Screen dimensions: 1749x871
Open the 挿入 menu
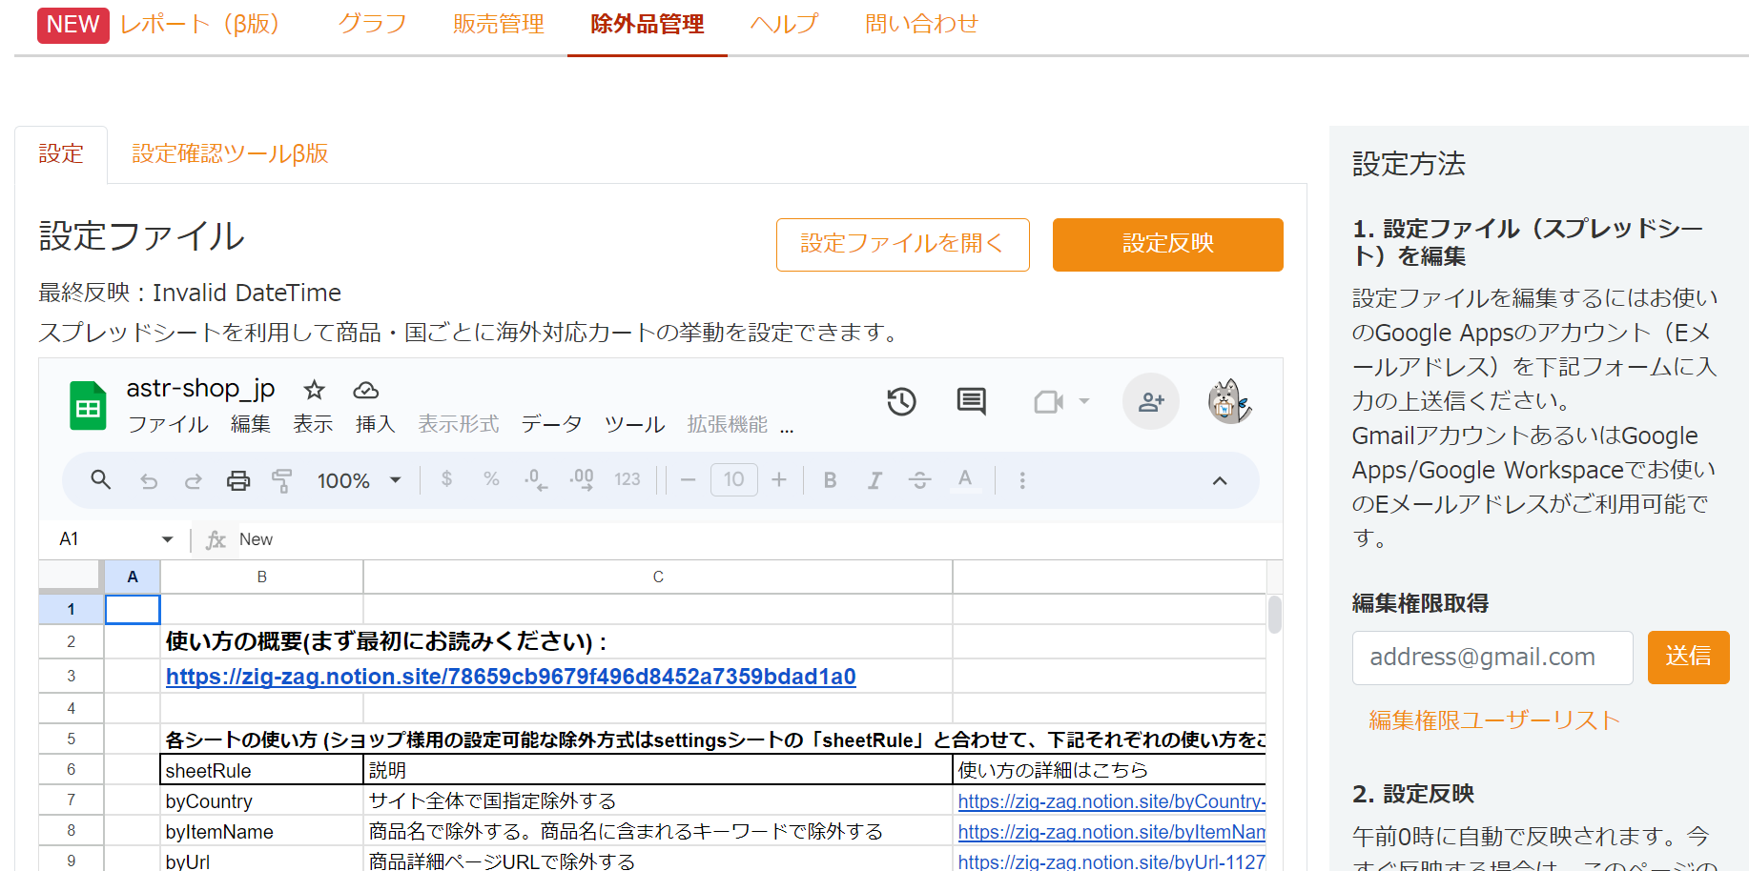[x=376, y=424]
